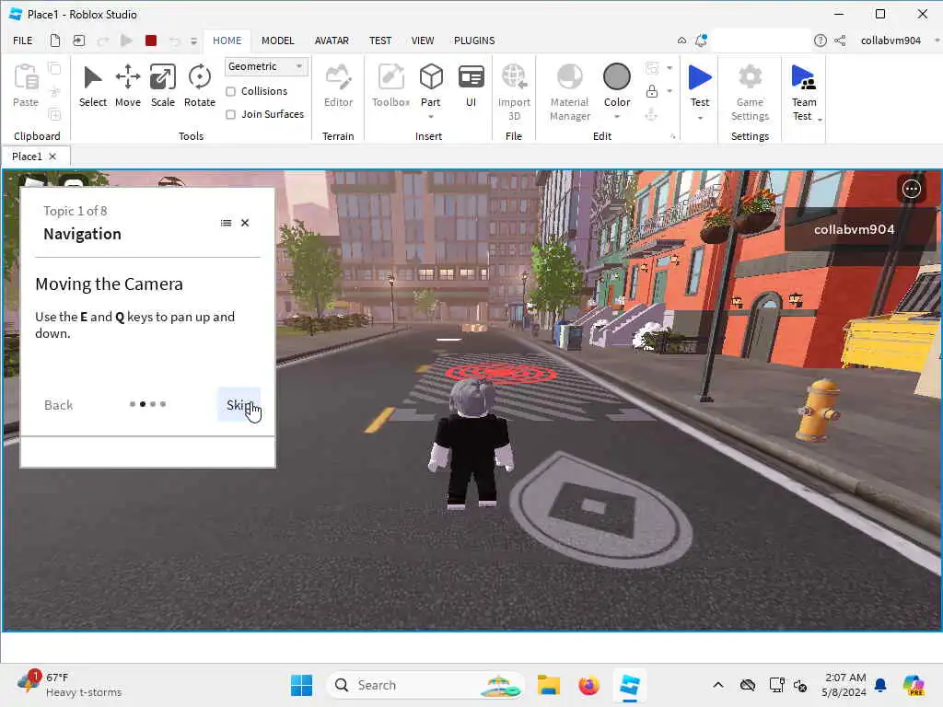
Task: Expand the lock tool dropdown arrow
Action: point(669,91)
